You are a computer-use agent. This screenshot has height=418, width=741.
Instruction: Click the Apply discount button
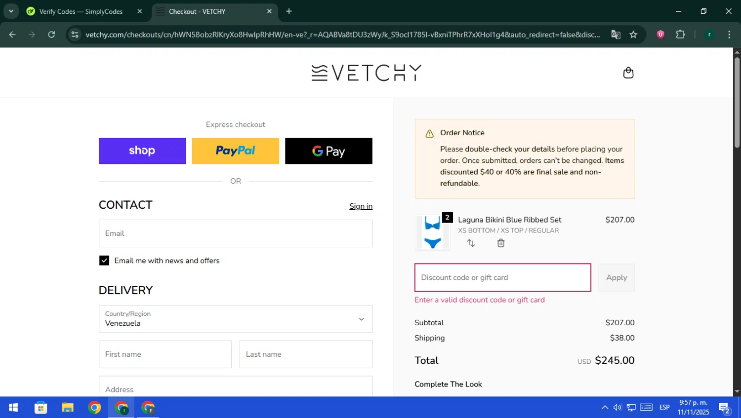point(617,277)
